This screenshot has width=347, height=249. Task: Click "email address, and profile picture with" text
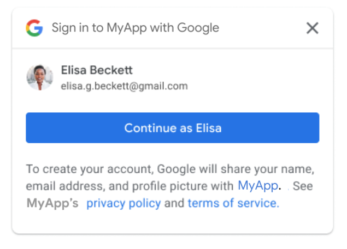coord(130,186)
